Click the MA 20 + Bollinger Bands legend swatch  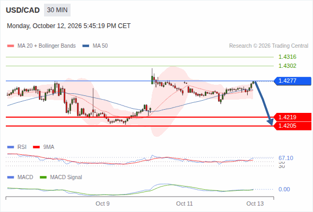11,46
